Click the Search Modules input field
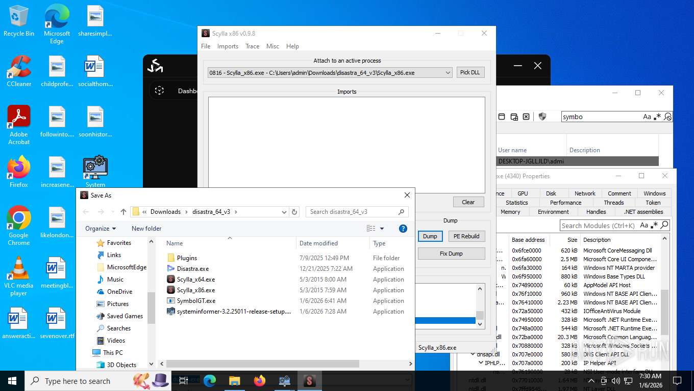Viewport: 694px width, 391px height. point(600,226)
